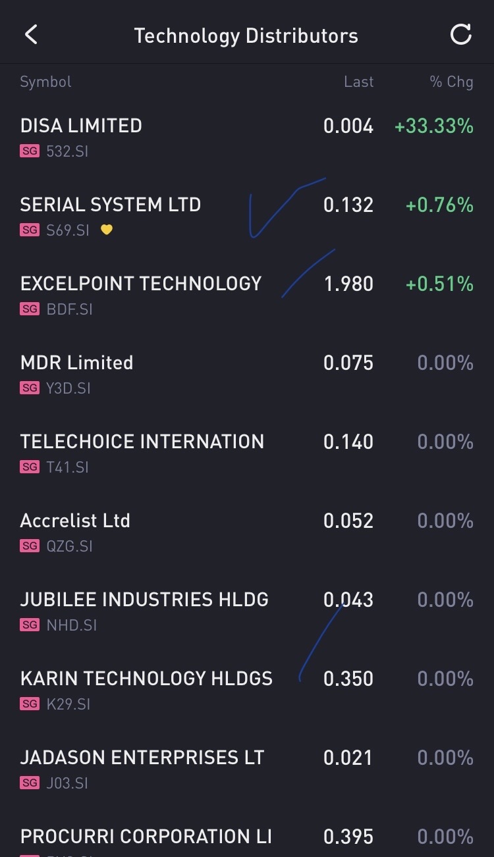Tap the yellow heart next to S69.SI

coord(107,230)
